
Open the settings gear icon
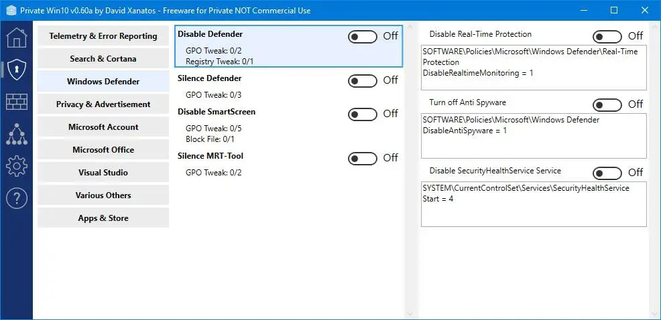[16, 165]
